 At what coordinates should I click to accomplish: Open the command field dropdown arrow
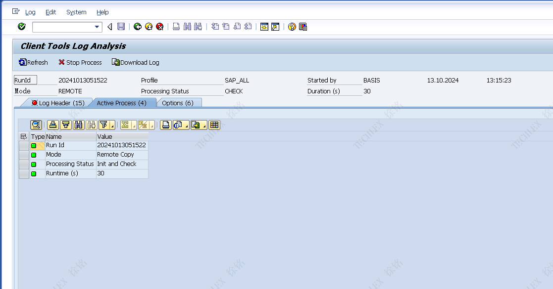tap(97, 27)
